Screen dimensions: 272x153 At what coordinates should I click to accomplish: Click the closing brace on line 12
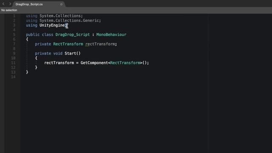coord(36,67)
